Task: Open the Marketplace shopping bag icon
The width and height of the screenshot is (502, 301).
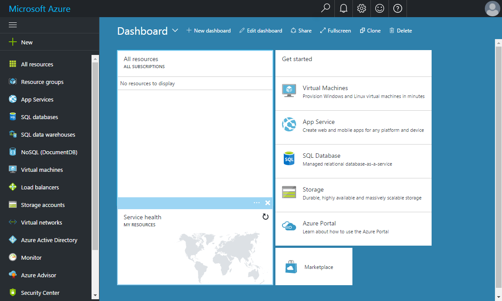Action: [x=291, y=267]
